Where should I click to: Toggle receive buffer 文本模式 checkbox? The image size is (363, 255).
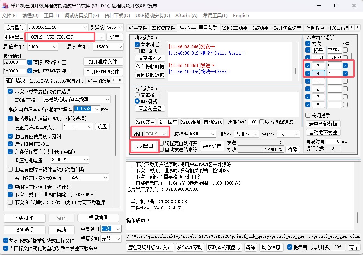click(x=137, y=44)
